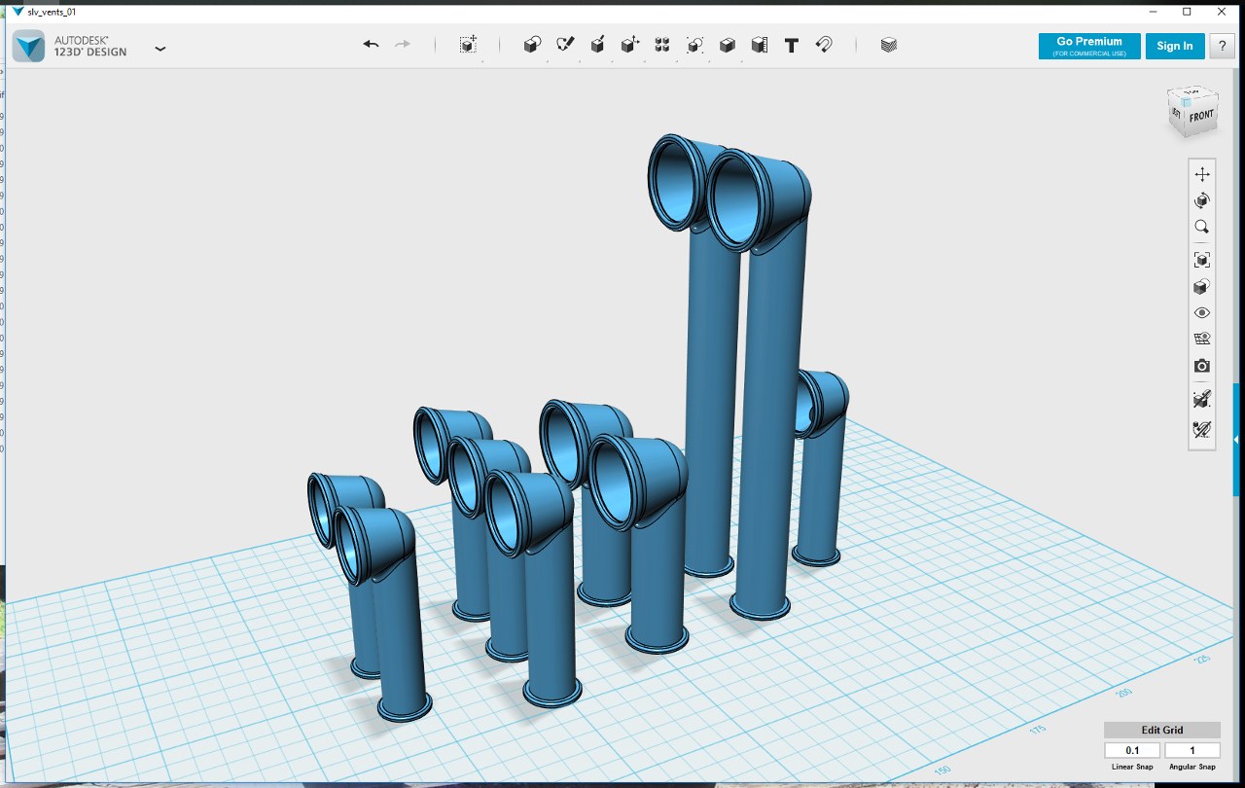Switch perspective or orthographic view cube icon
The image size is (1245, 788).
pyautogui.click(x=1202, y=287)
